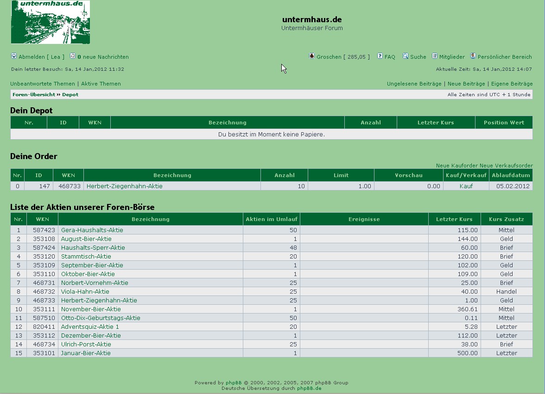Screen dimensions: 545x394
Task: Open Herbert-Ziegenhahn-Aktie in Deine Order
Action: [125, 186]
